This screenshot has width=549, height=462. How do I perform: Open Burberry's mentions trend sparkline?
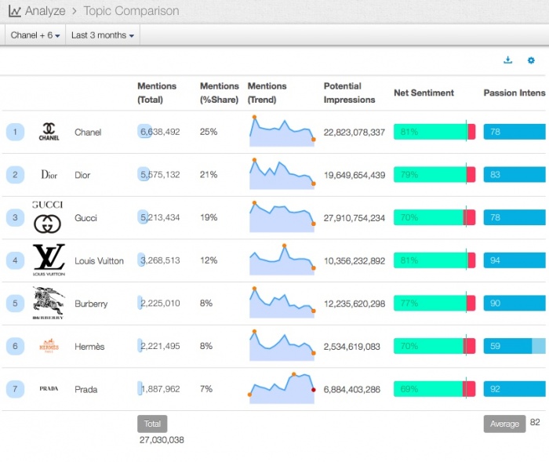point(282,303)
